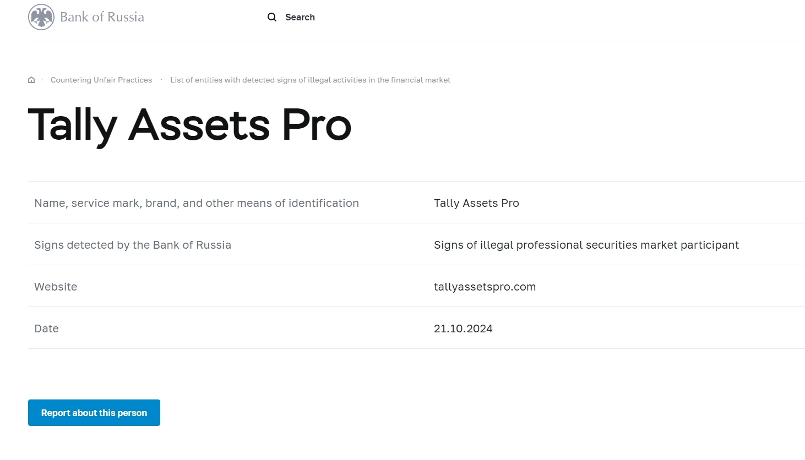Click the magnifying glass search icon

tap(272, 17)
